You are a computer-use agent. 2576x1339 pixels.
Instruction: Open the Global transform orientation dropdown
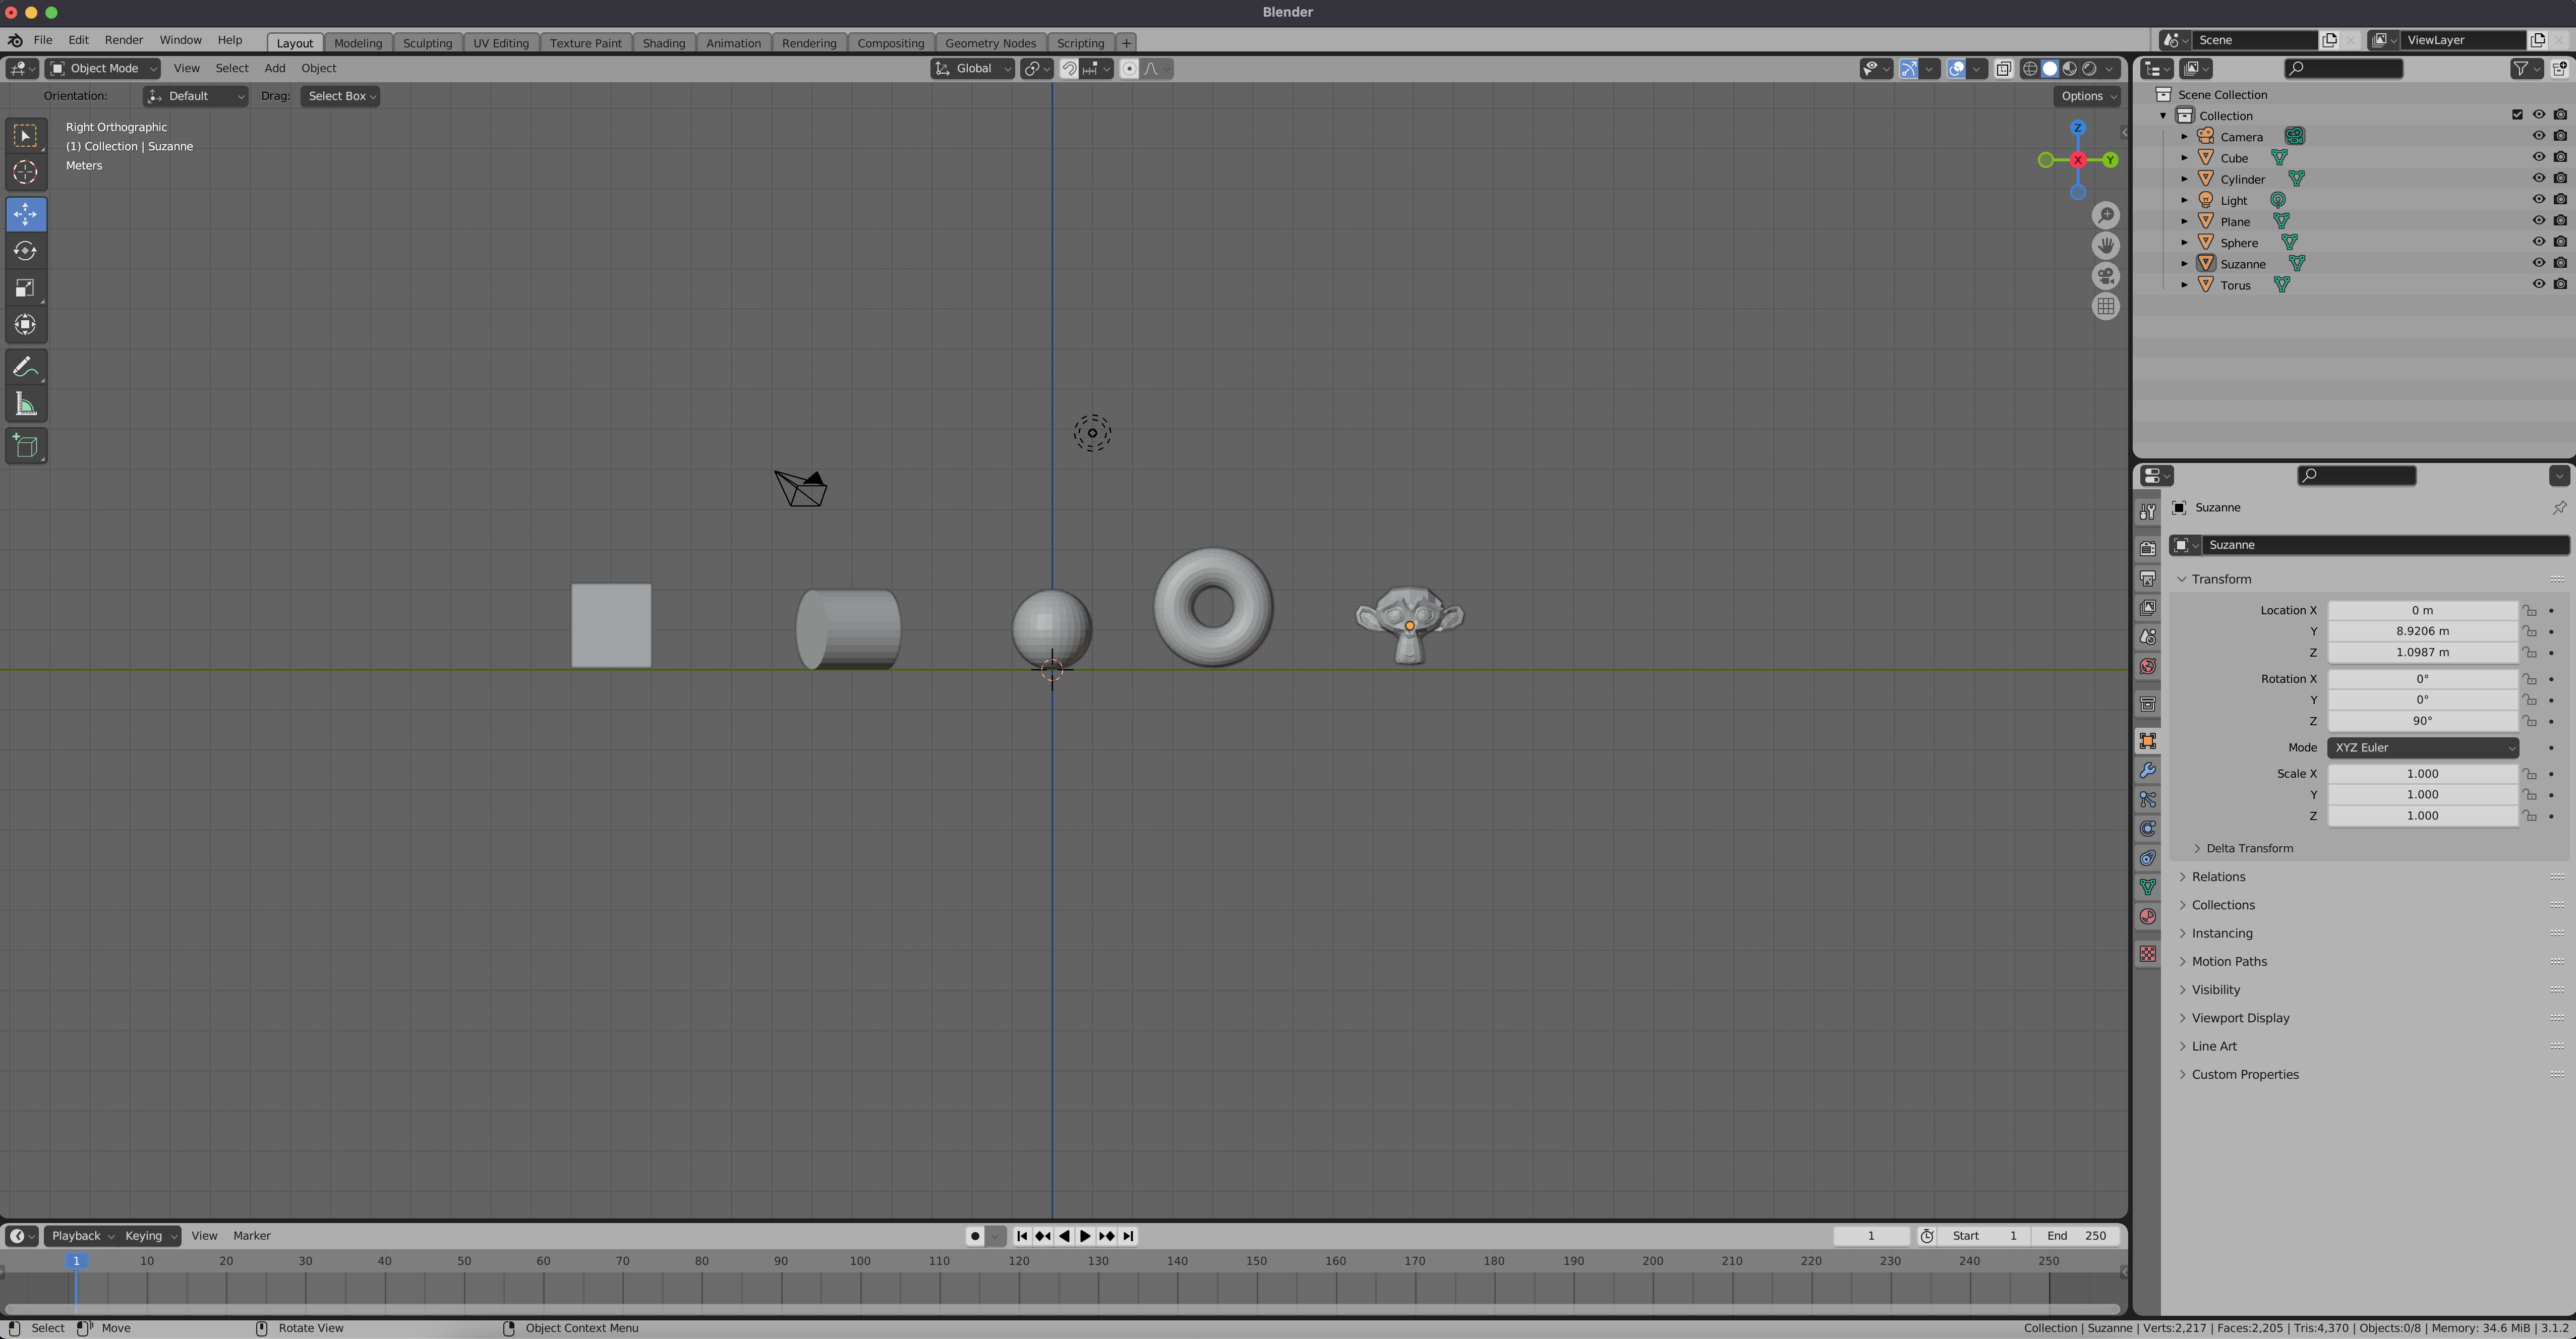[x=973, y=68]
